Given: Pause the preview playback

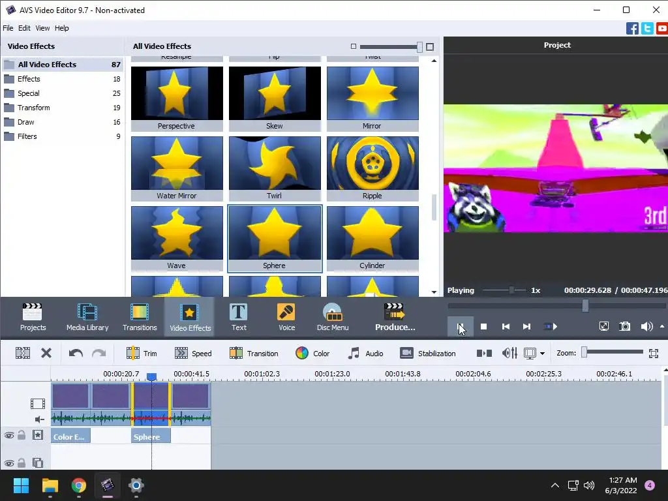Looking at the screenshot, I should coord(461,327).
